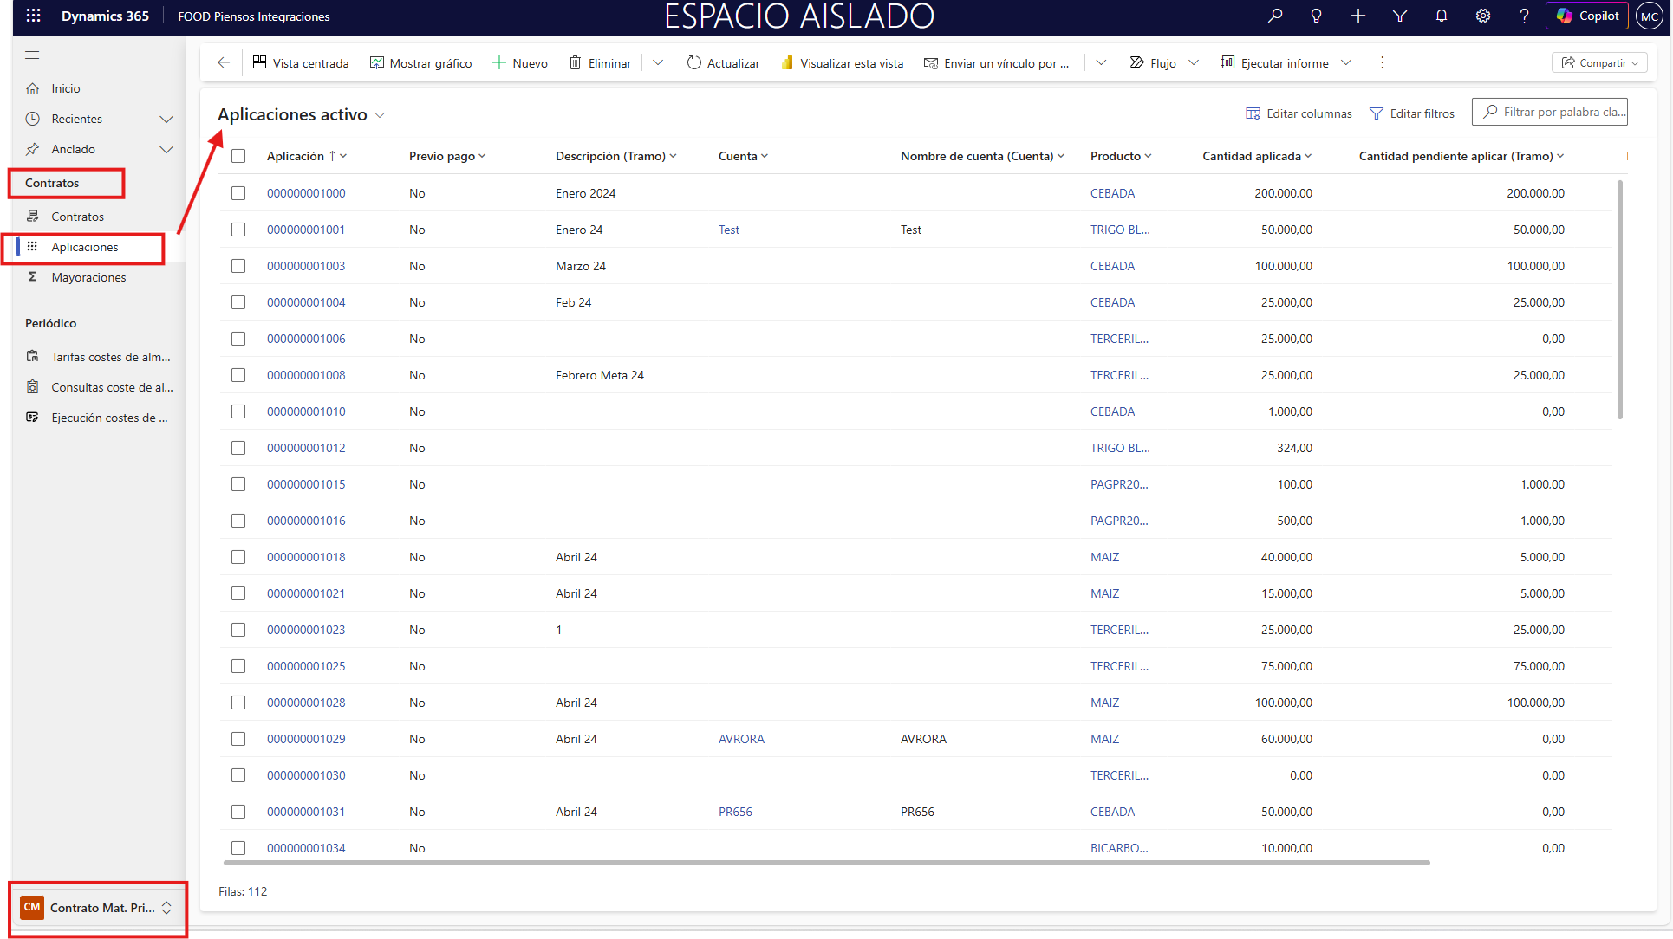Click the search magnifier icon in header
The width and height of the screenshot is (1673, 939).
point(1274,16)
